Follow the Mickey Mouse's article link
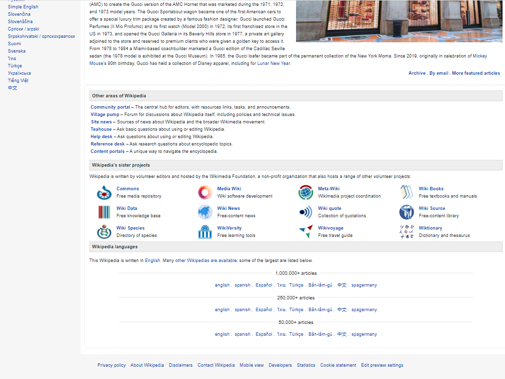This screenshot has height=379, width=505. click(479, 56)
